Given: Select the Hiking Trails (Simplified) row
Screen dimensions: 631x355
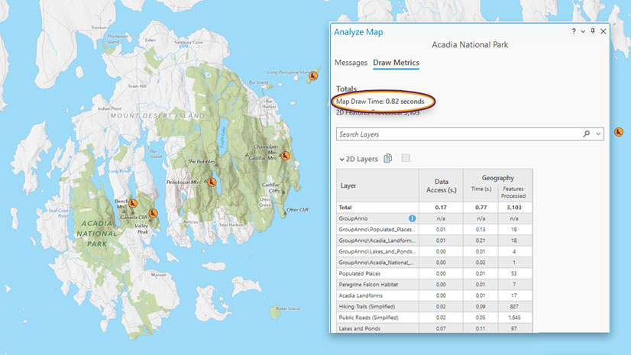Looking at the screenshot, I should (x=434, y=306).
